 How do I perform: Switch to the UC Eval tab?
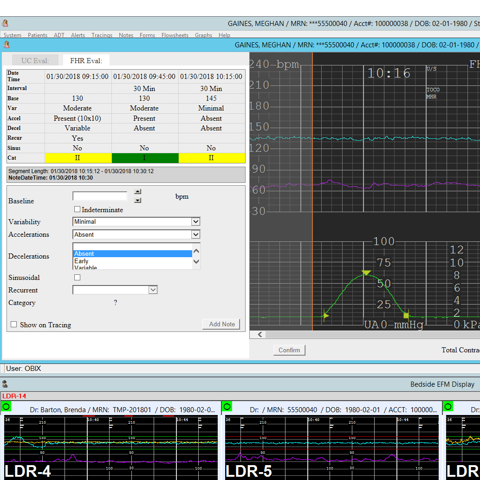tap(35, 60)
